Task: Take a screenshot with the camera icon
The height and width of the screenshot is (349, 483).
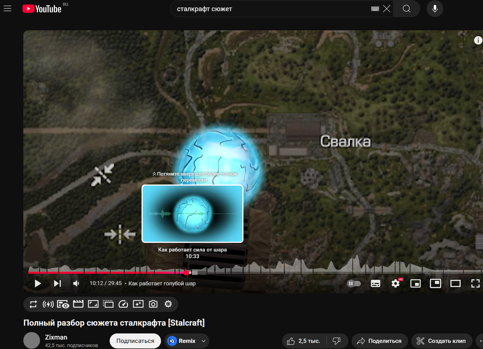Action: (x=153, y=304)
